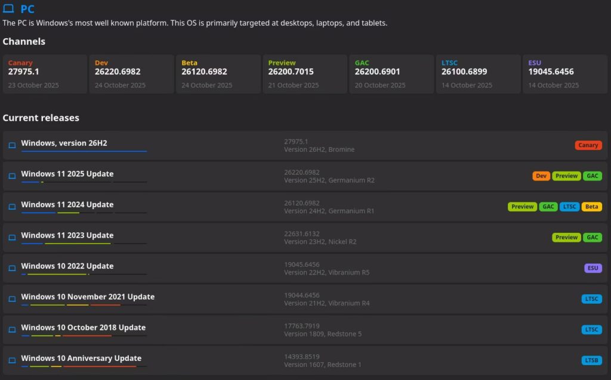Click laptop icon beside Windows 10 November 2021 Update

coord(12,299)
